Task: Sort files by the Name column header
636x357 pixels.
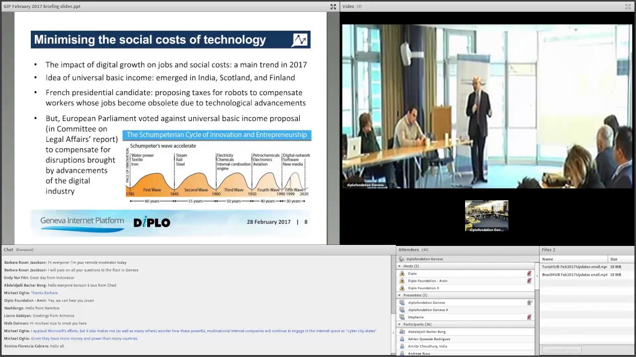Action: (574, 259)
